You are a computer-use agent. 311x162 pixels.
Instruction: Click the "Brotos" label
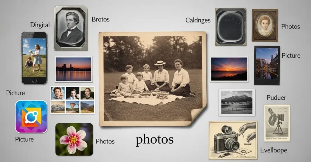coord(101,19)
